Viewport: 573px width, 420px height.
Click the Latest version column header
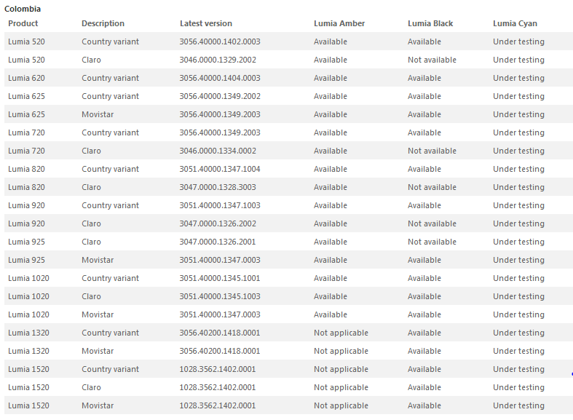click(206, 23)
